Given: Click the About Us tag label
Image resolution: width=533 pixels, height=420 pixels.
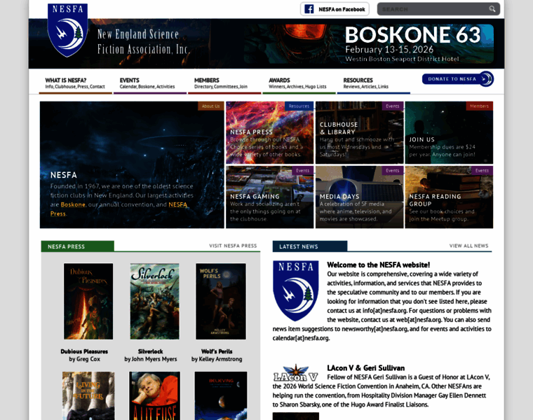Looking at the screenshot, I should coord(211,106).
